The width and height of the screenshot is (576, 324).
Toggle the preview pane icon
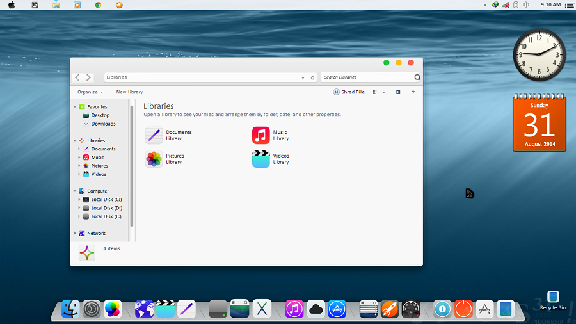pyautogui.click(x=398, y=92)
